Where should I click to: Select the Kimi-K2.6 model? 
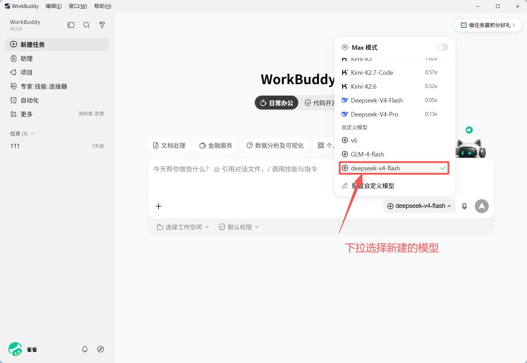pyautogui.click(x=395, y=86)
